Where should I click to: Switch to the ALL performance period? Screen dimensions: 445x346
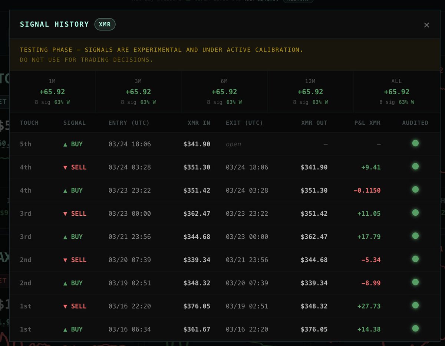click(x=396, y=92)
